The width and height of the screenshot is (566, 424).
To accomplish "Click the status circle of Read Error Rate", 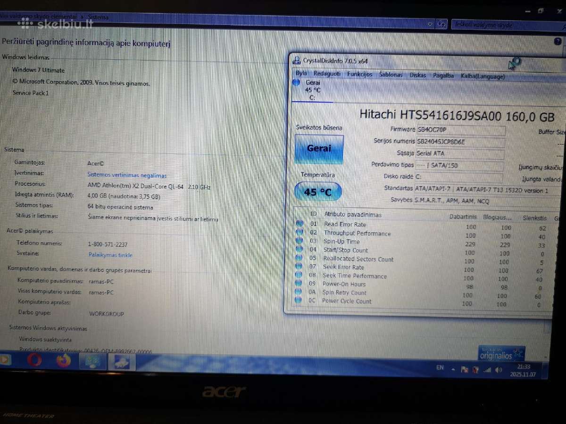I will tap(300, 223).
